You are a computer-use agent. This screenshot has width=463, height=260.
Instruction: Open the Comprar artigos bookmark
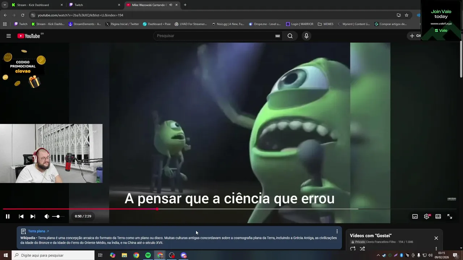(391, 24)
